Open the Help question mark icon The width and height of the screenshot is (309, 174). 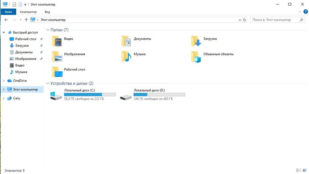[x=306, y=12]
